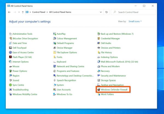Click the Refresh button in address bar

107,12
